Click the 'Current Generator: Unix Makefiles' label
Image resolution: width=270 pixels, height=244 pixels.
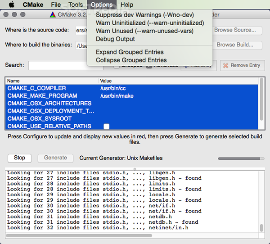[x=121, y=158]
